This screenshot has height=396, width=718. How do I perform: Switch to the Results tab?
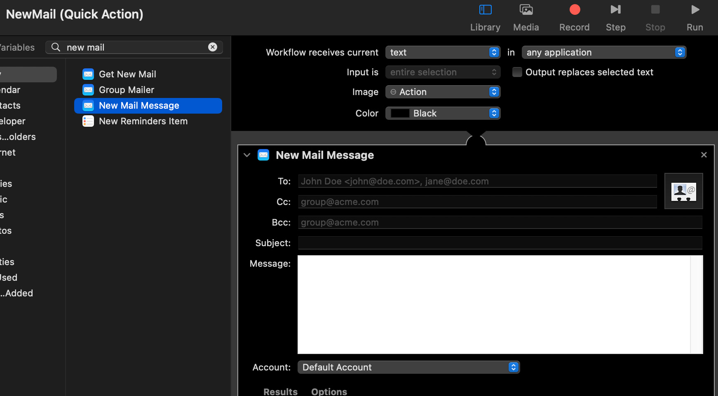[280, 391]
